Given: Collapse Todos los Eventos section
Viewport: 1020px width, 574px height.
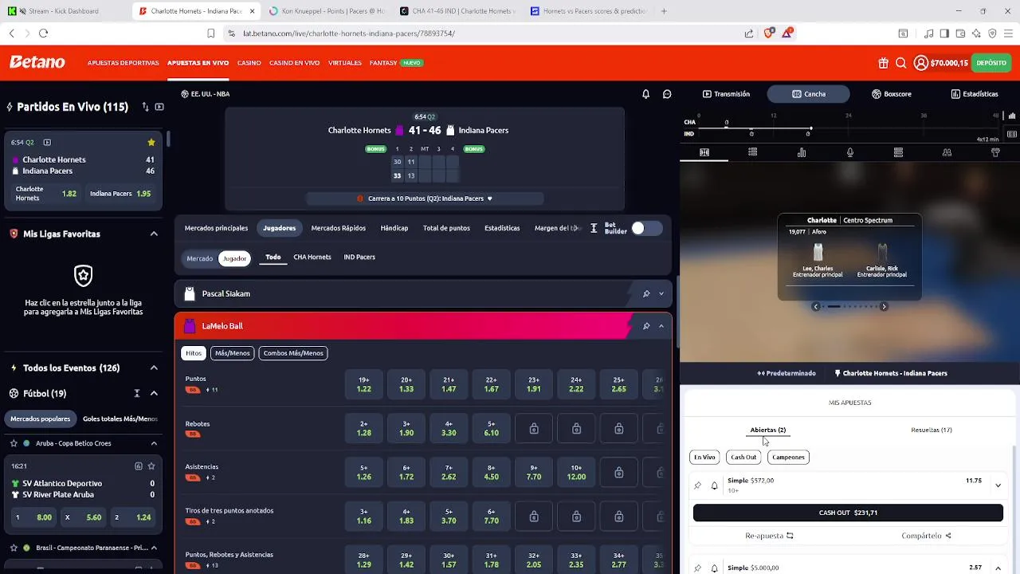Looking at the screenshot, I should 154,368.
